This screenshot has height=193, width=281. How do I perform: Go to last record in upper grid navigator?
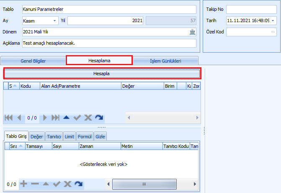coord(55,118)
